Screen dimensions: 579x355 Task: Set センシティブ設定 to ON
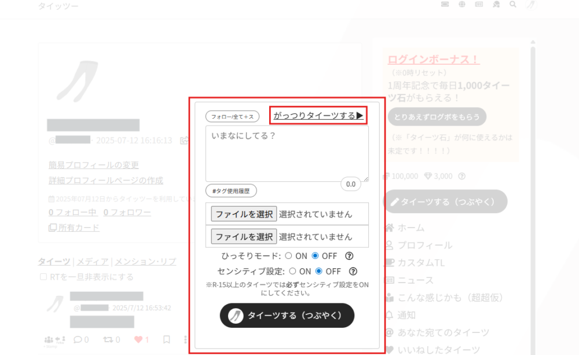click(x=293, y=271)
